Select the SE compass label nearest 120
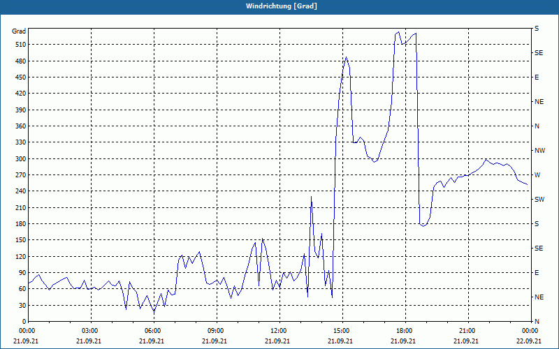Screen dimensions: 559x349 (539, 248)
